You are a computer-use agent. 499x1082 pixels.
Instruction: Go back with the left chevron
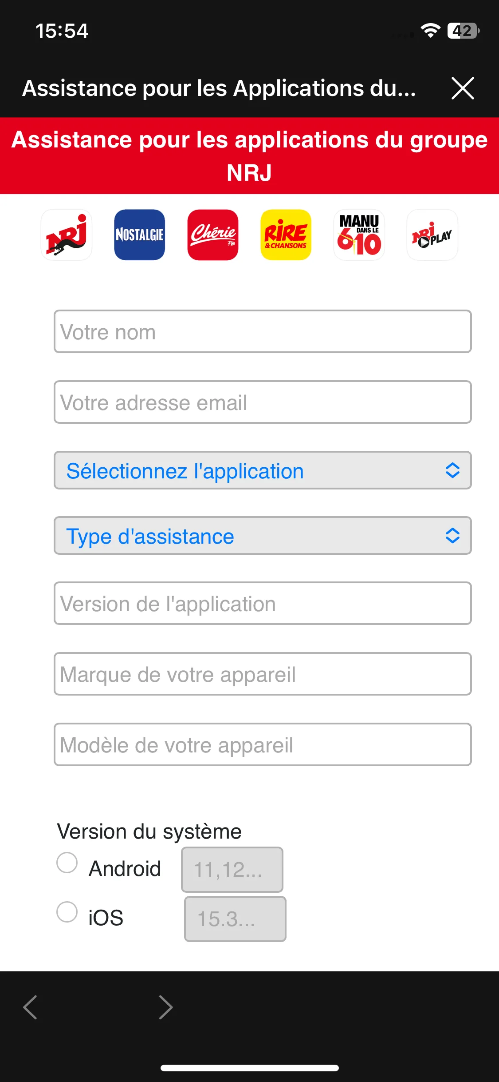point(30,1007)
